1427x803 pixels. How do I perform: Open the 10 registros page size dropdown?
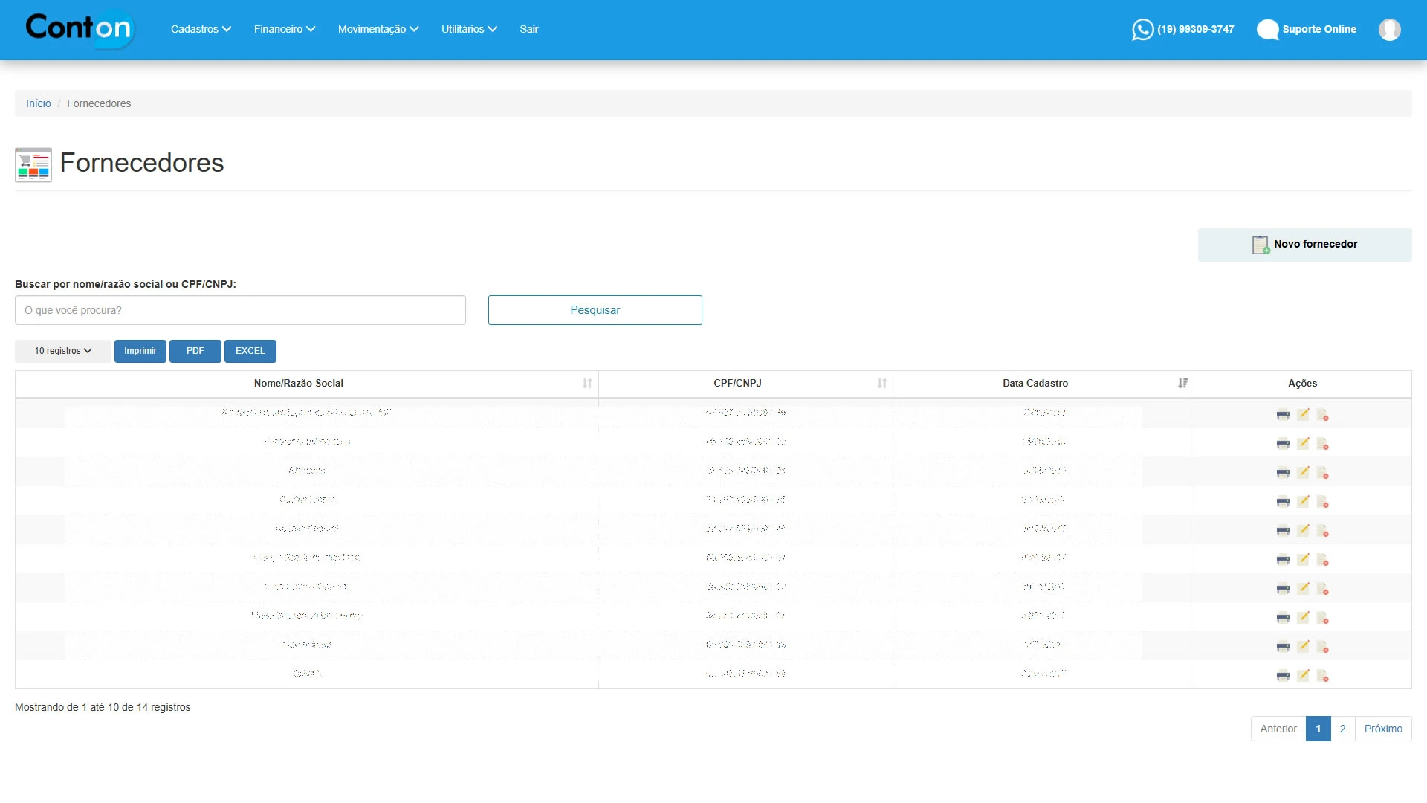click(x=63, y=351)
